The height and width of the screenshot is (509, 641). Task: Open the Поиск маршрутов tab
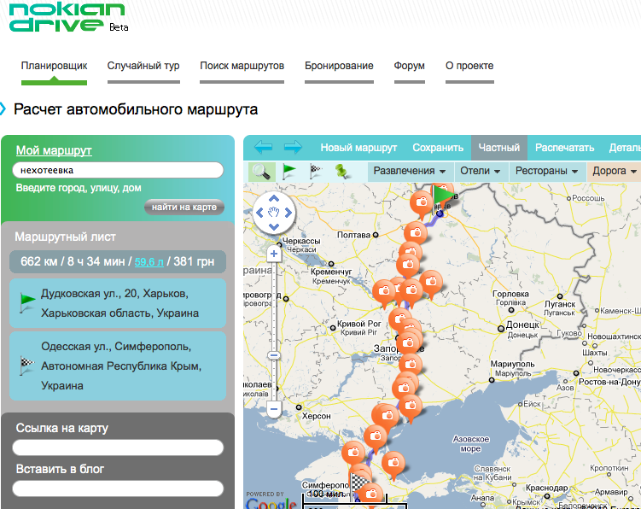point(242,66)
